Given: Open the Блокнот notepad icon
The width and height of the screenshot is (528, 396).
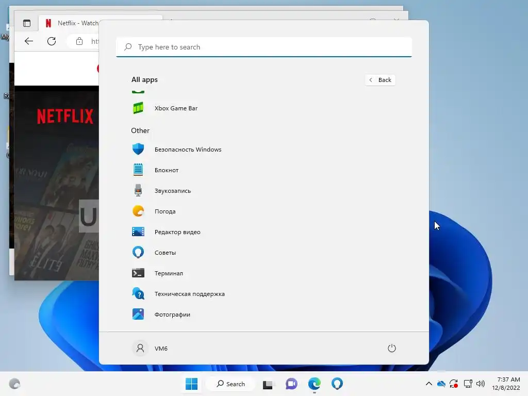Looking at the screenshot, I should click(138, 170).
